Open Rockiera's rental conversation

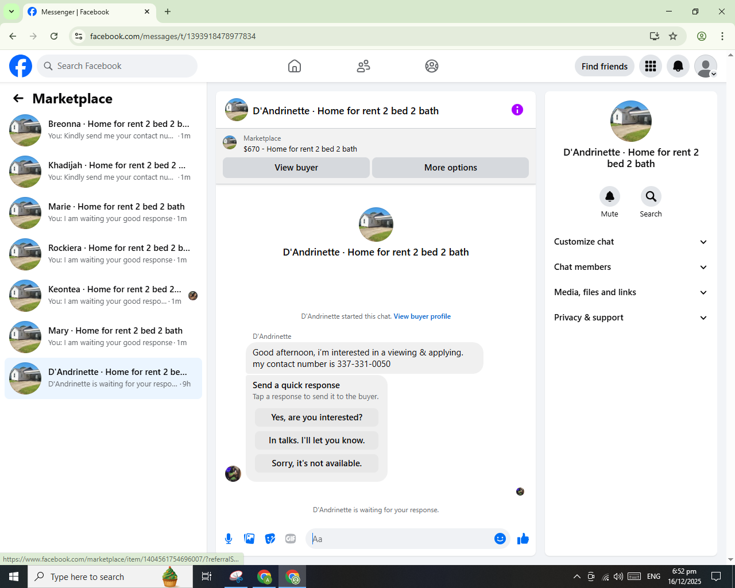[x=103, y=254]
